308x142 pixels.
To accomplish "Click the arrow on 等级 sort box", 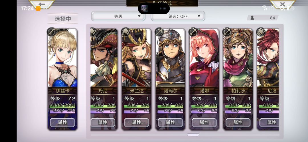I will tap(139, 16).
